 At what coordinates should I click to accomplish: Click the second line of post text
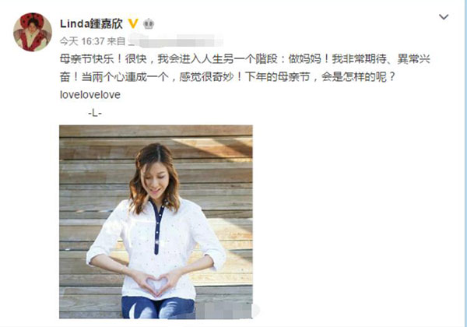pos(227,77)
